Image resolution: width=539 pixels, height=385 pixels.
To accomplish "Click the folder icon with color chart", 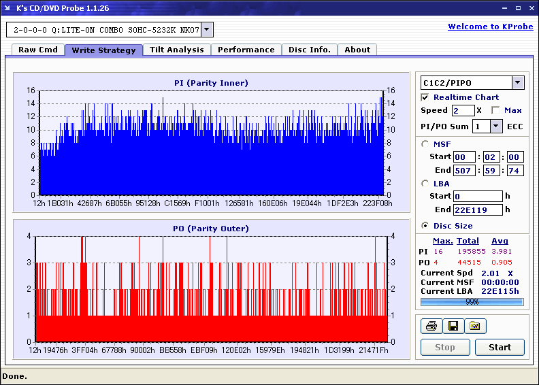I will [x=475, y=326].
